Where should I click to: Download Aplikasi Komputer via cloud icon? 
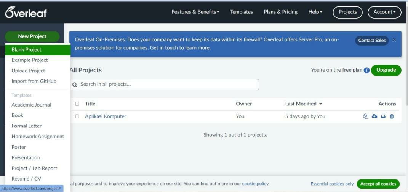(374, 116)
